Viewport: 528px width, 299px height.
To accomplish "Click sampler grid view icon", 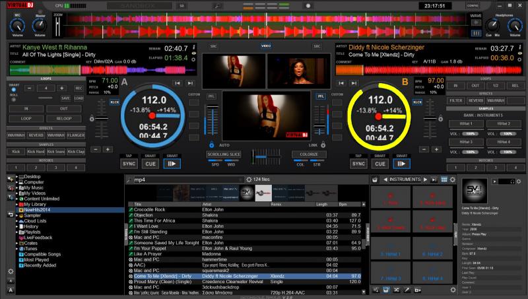I will 444,180.
